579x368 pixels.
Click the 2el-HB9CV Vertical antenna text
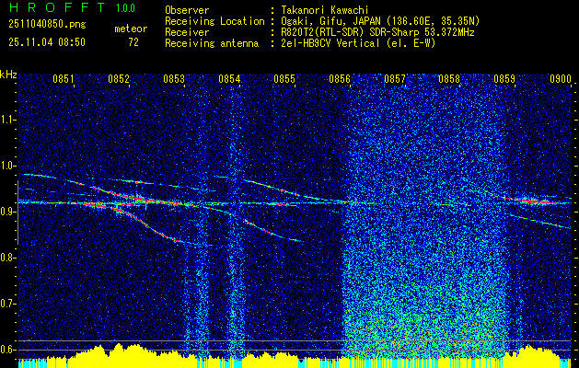[358, 43]
